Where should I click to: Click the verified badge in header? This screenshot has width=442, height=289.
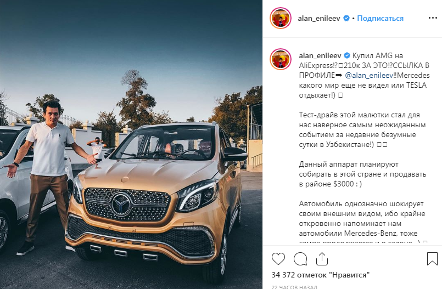coord(346,18)
